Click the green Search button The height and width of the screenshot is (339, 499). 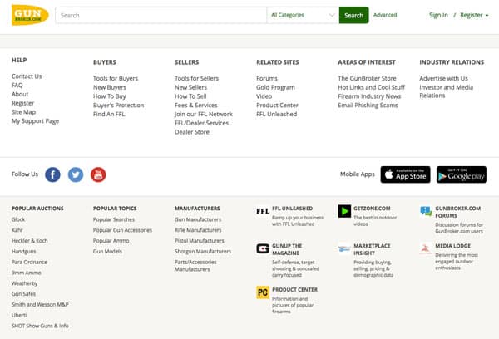click(x=353, y=15)
